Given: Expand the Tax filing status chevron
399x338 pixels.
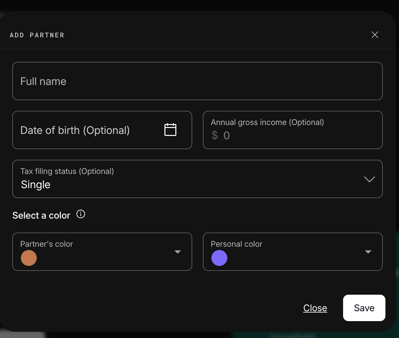Looking at the screenshot, I should pos(369,179).
